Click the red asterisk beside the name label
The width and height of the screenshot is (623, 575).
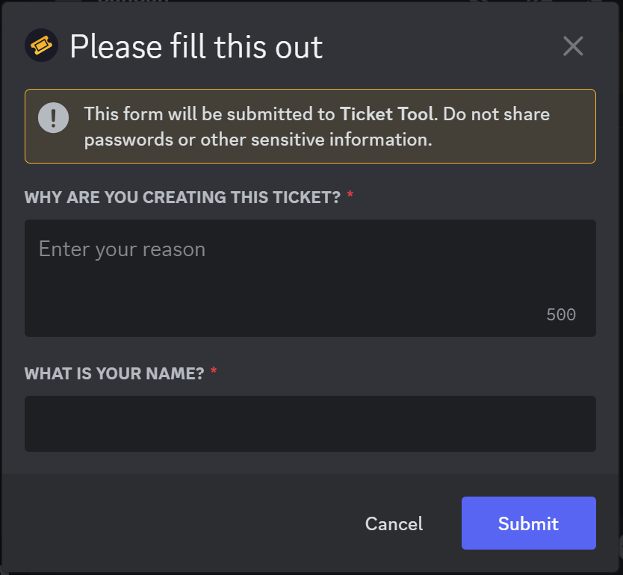[214, 373]
